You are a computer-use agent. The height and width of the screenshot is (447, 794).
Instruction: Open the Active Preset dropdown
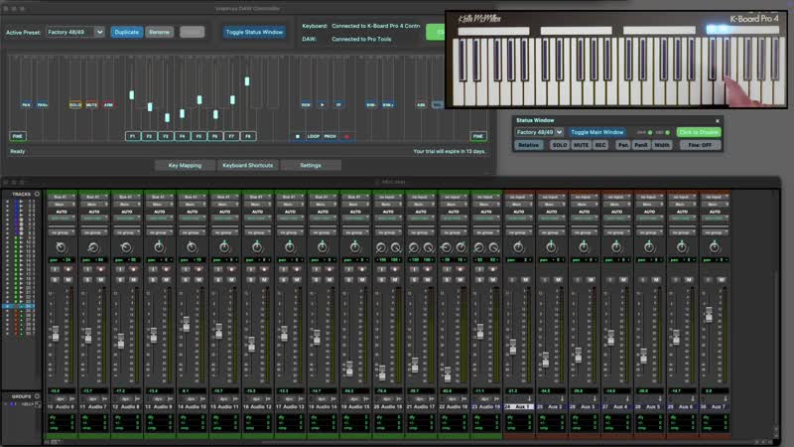[x=75, y=32]
